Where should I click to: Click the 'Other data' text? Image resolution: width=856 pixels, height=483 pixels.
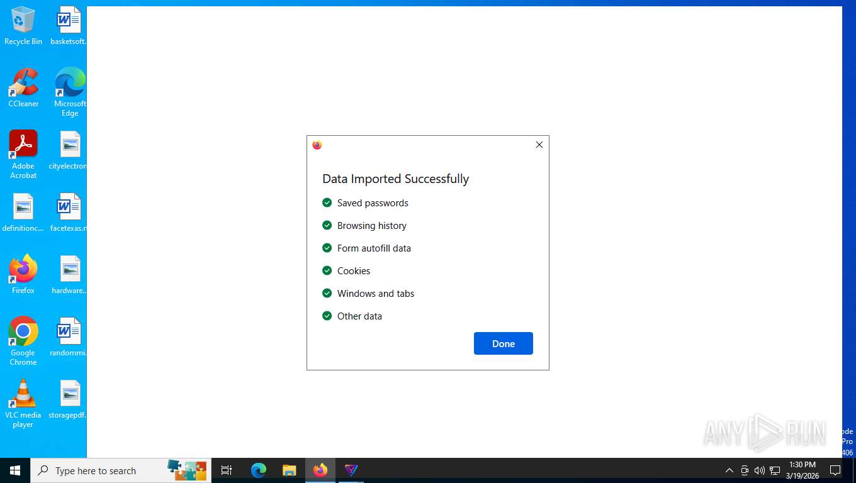click(359, 316)
